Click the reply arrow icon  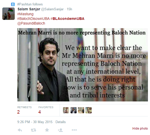coord(20,130)
